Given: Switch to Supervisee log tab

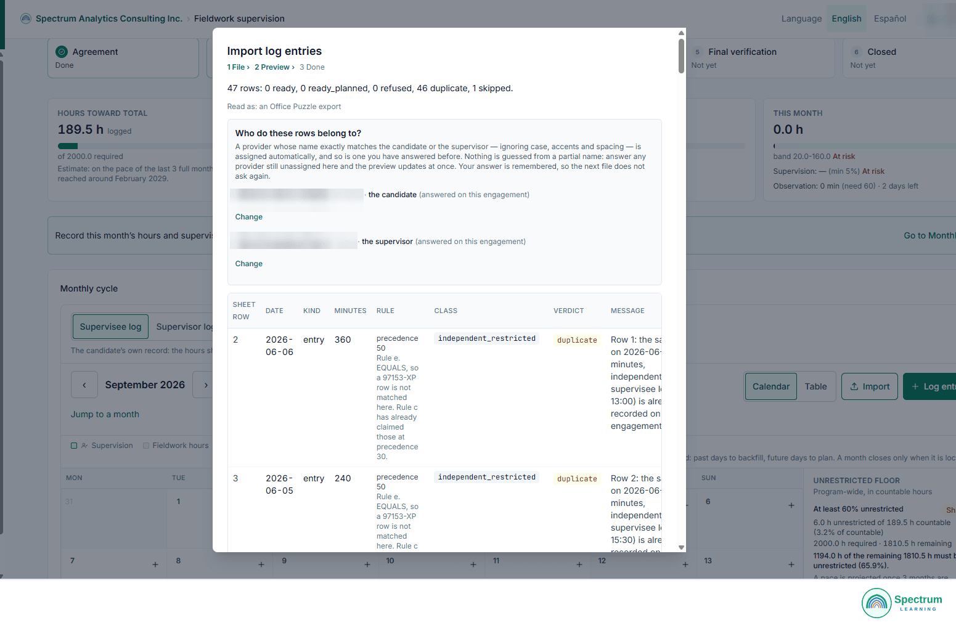Looking at the screenshot, I should [x=111, y=327].
